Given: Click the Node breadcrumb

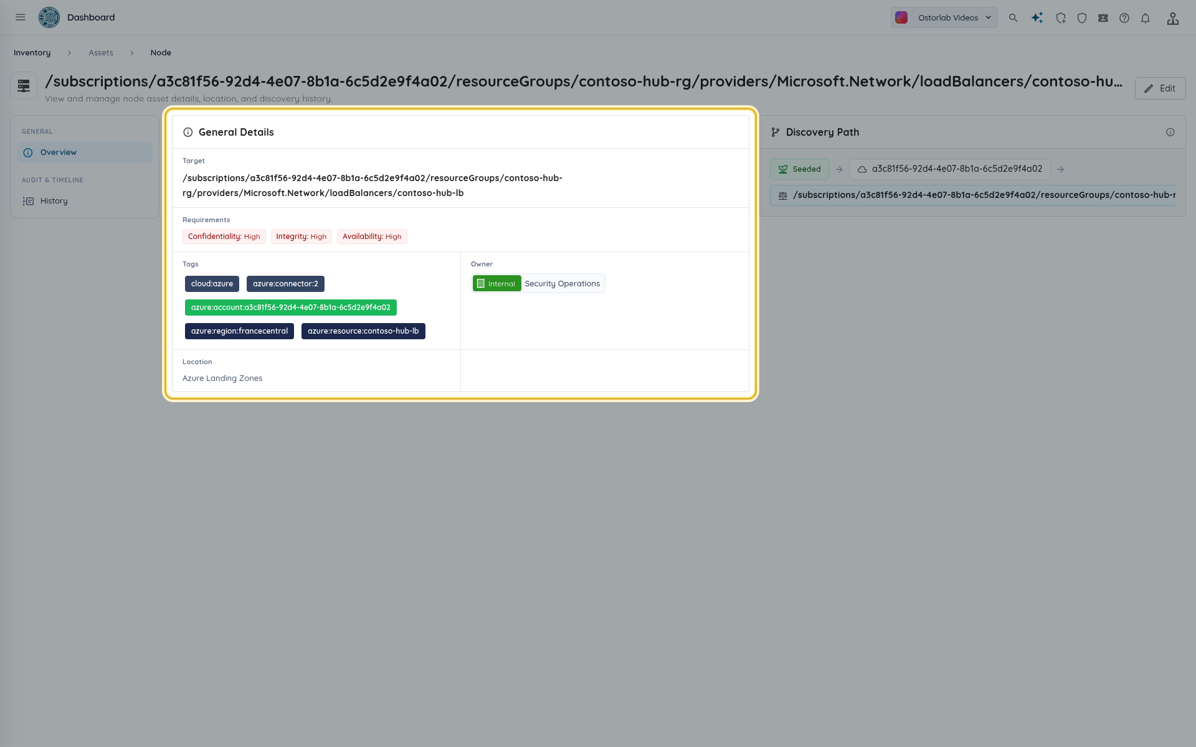Looking at the screenshot, I should (161, 53).
